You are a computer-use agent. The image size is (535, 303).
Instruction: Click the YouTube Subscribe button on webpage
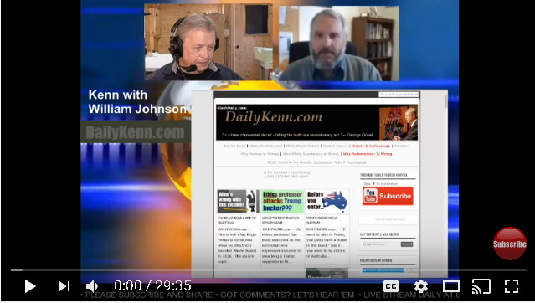click(x=388, y=196)
